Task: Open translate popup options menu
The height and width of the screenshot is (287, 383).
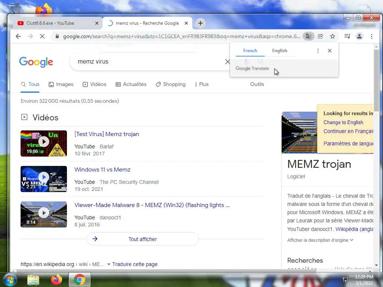Action: click(x=318, y=50)
